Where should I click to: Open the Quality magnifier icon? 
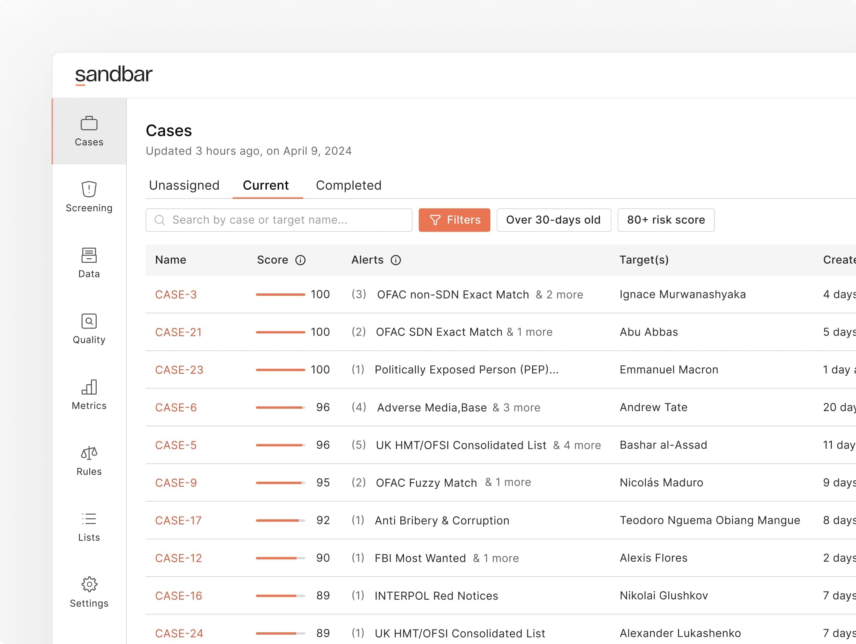tap(89, 321)
